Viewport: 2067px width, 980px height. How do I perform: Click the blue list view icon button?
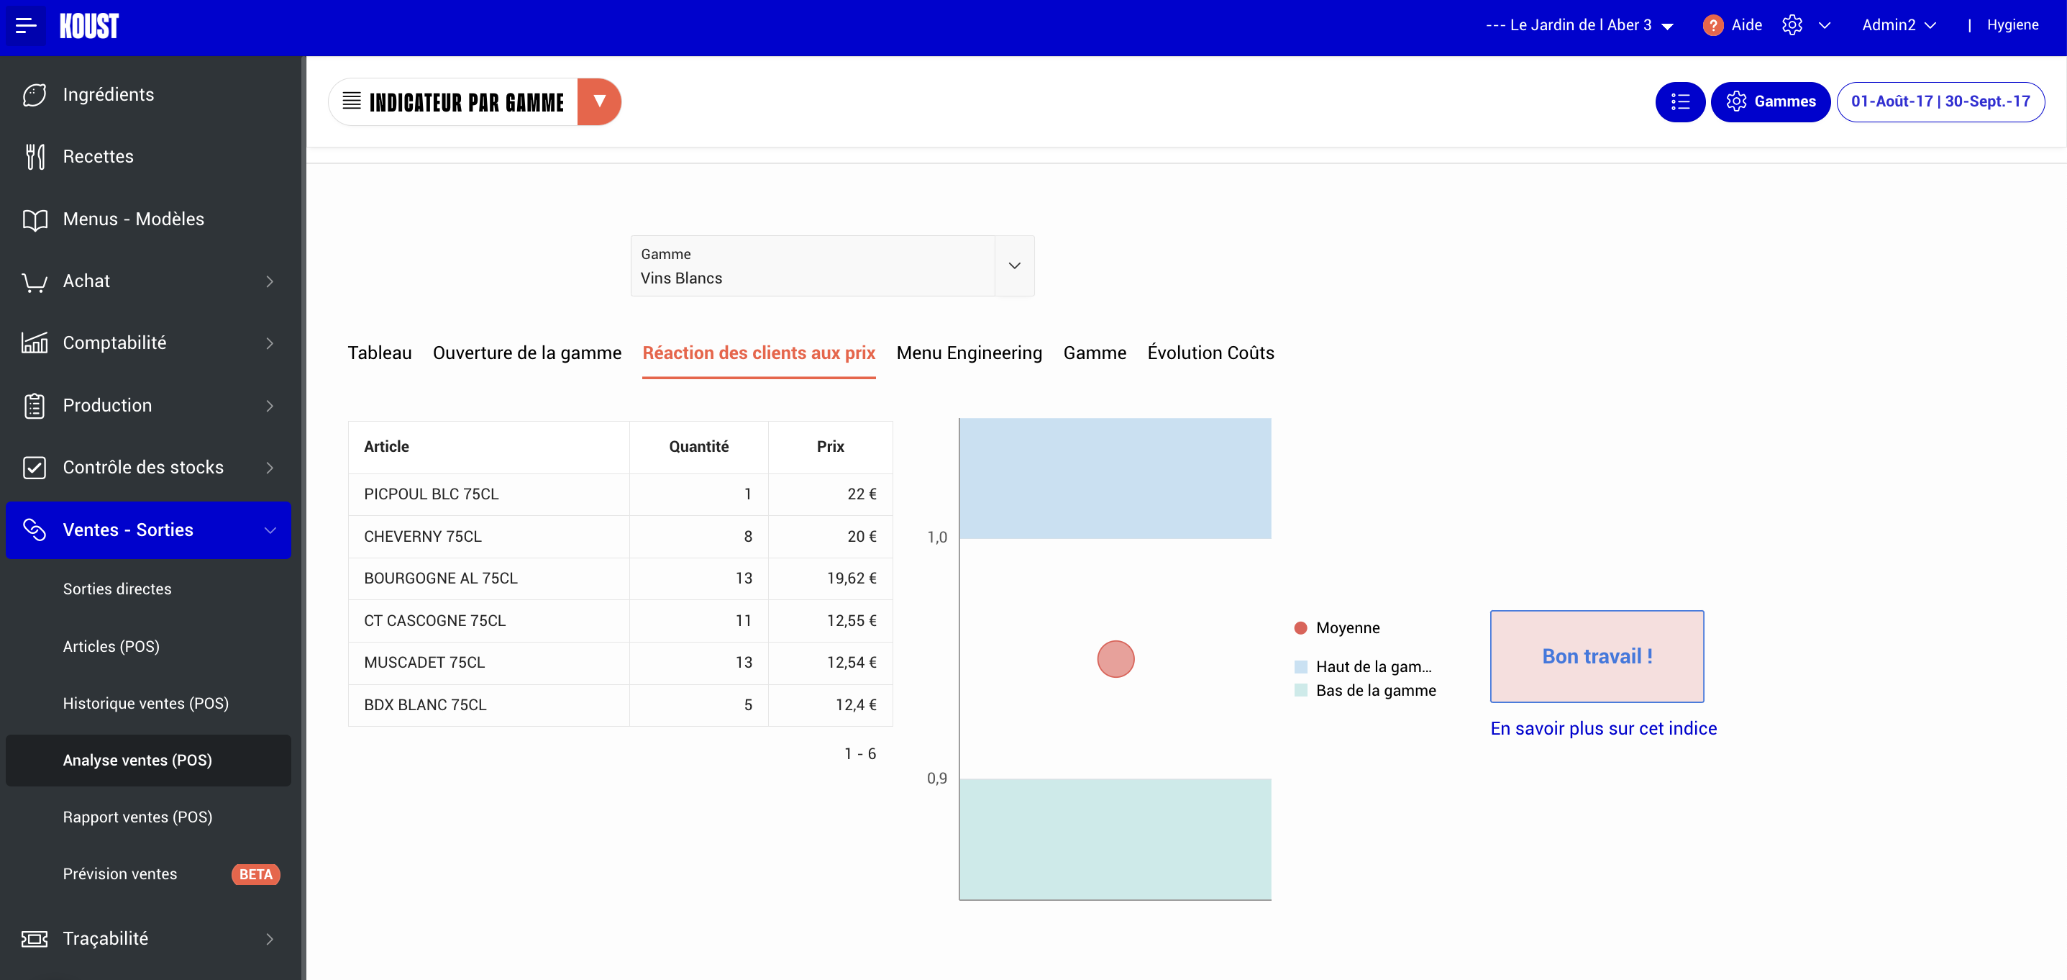coord(1679,102)
